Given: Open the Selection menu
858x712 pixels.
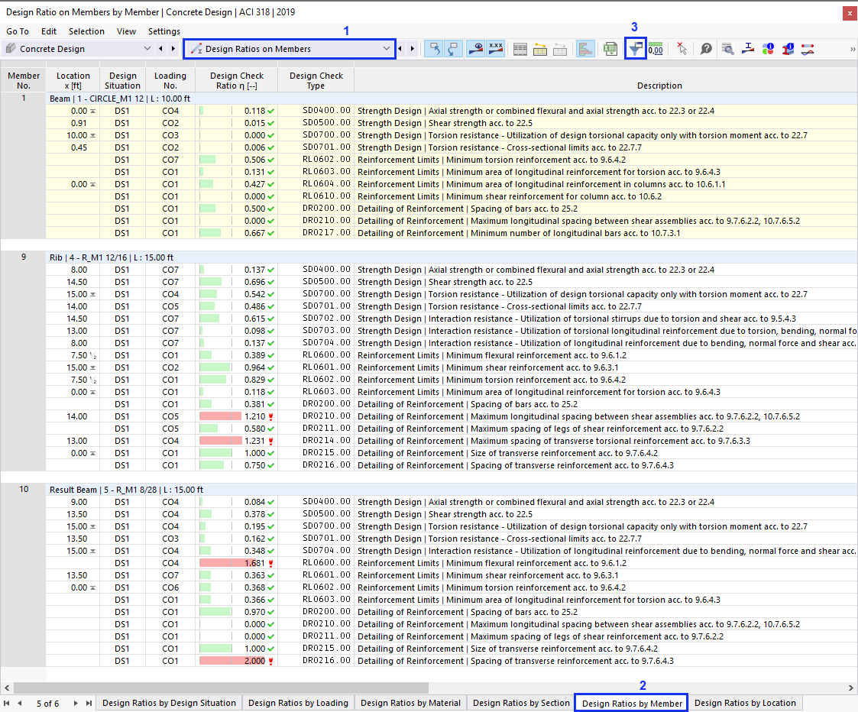Looking at the screenshot, I should [86, 31].
